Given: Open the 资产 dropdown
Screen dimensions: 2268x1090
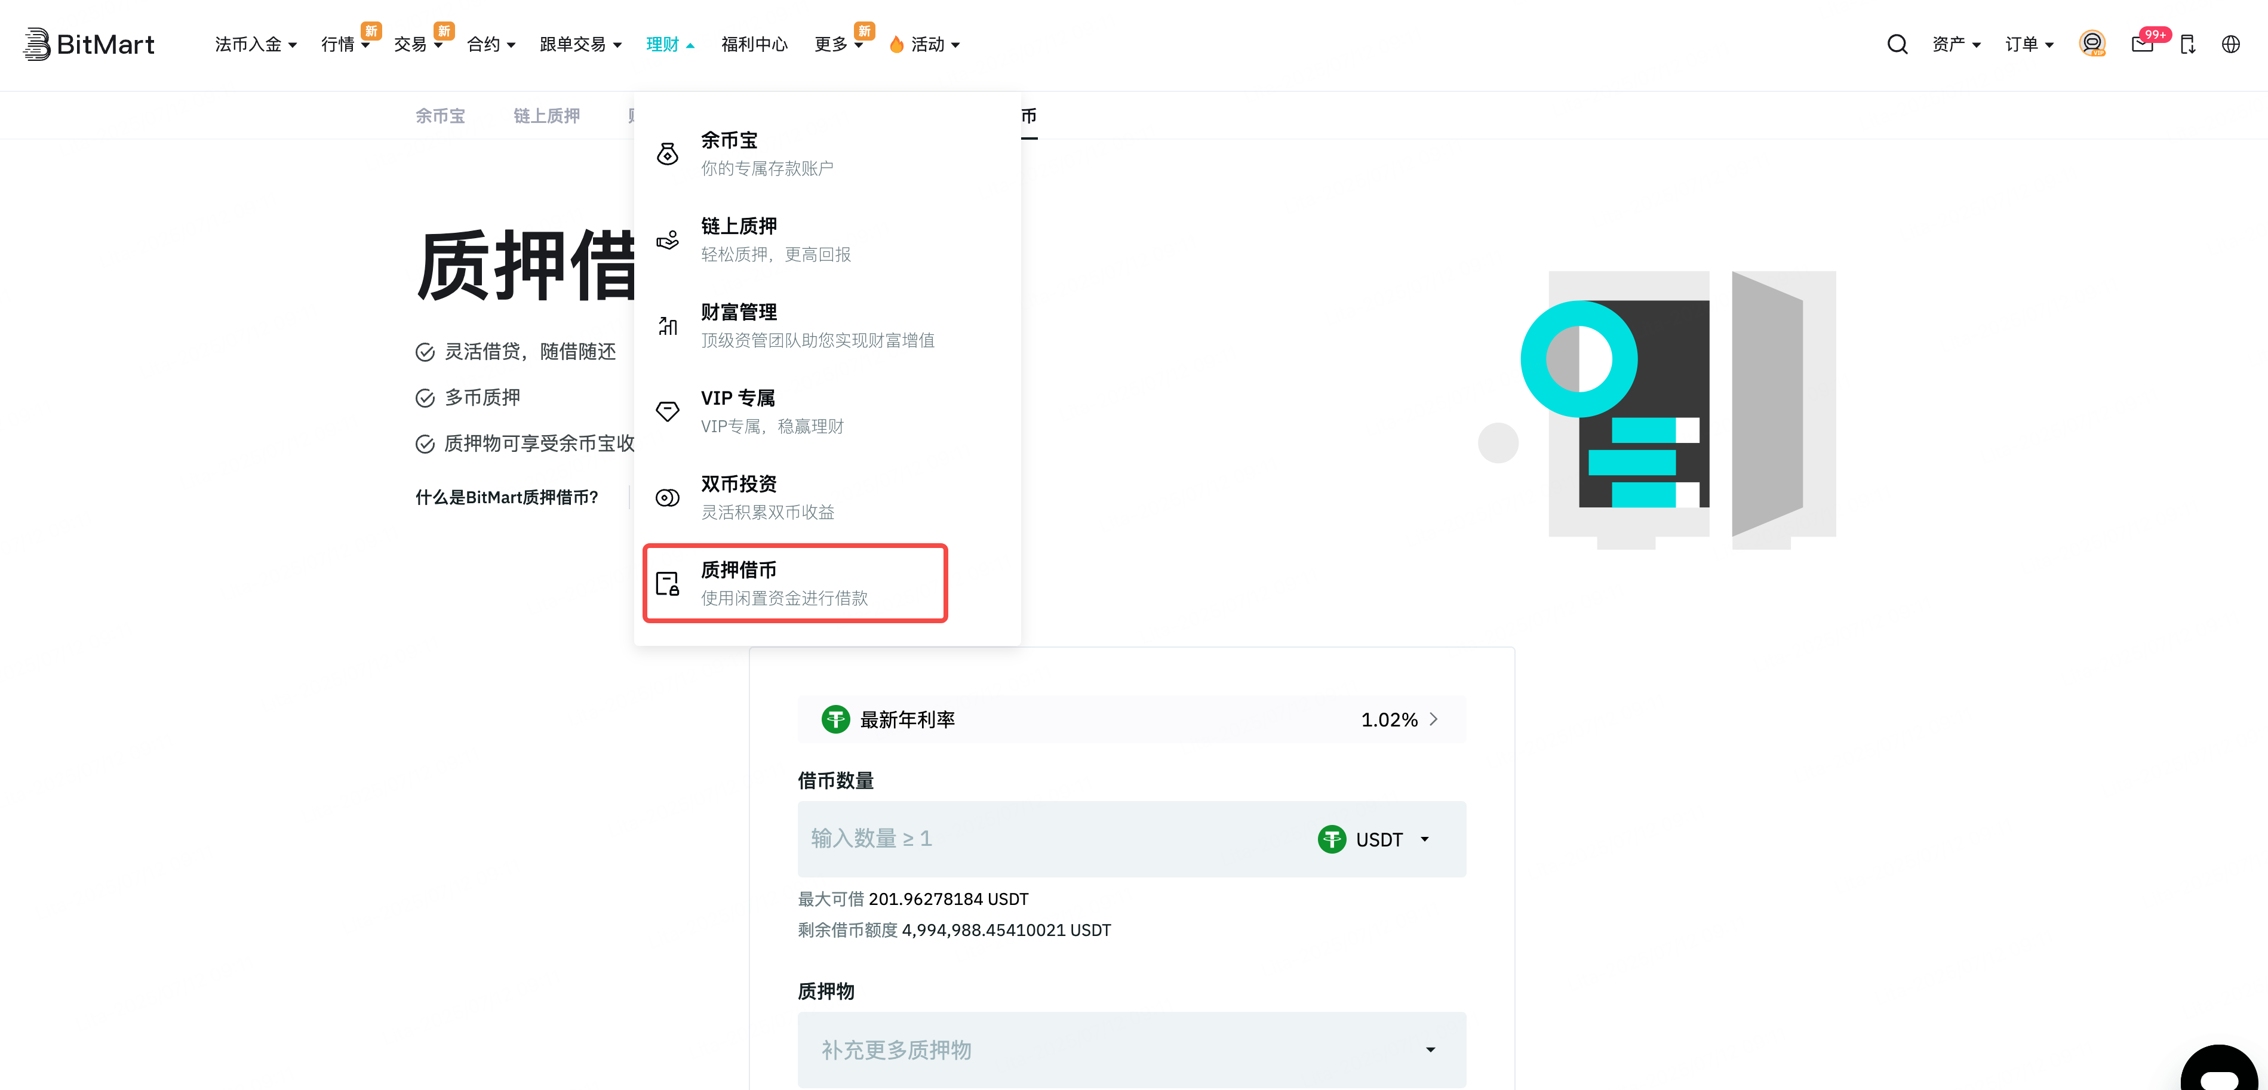Looking at the screenshot, I should (x=1956, y=44).
